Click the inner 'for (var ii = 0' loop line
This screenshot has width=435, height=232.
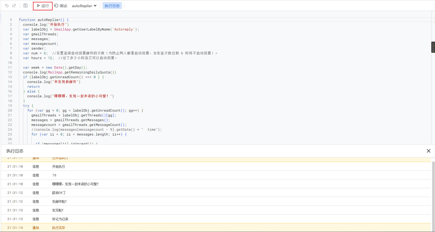pos(79,134)
